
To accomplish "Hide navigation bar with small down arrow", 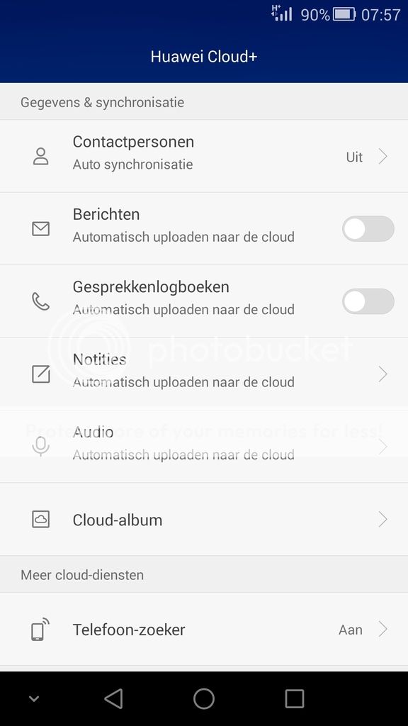I will 34,699.
